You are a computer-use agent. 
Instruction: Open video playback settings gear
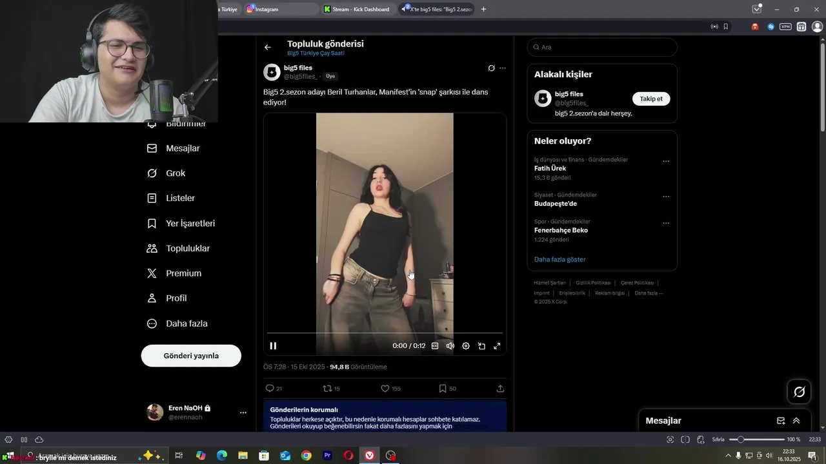[466, 346]
